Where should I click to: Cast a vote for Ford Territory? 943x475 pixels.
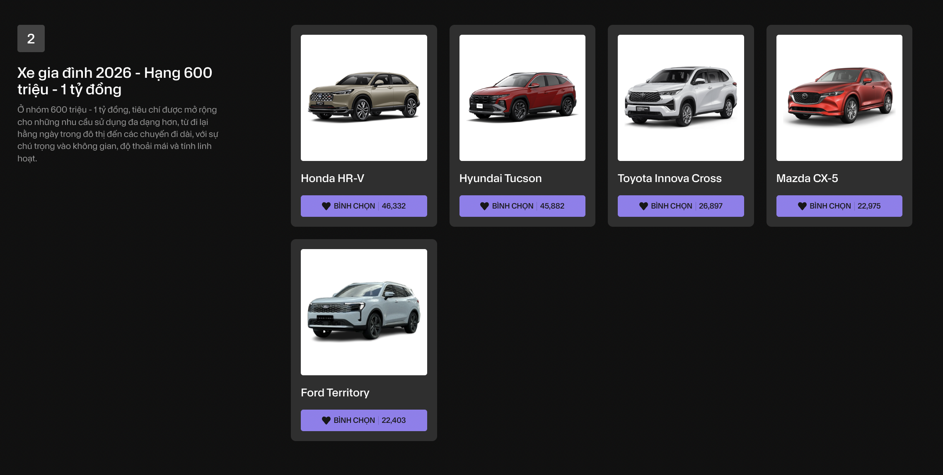click(364, 420)
